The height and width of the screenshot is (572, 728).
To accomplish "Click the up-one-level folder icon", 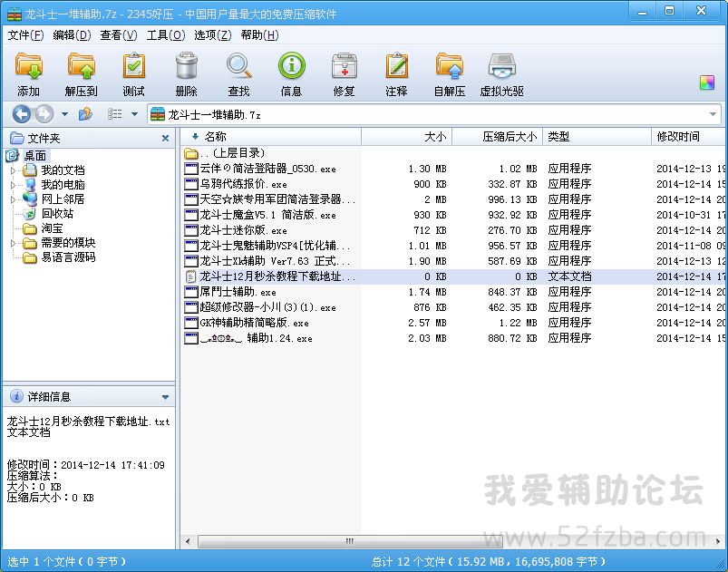I will point(85,114).
